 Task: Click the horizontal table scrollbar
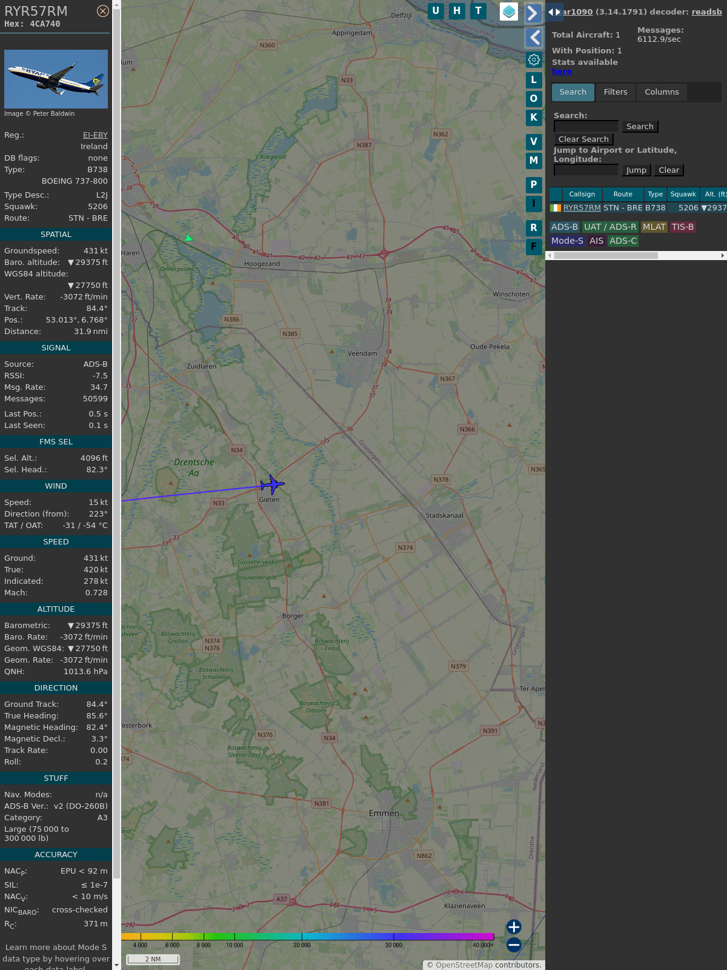coord(606,256)
